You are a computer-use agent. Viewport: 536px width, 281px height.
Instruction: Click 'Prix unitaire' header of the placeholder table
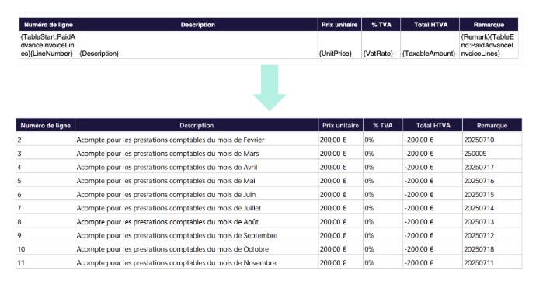click(x=339, y=25)
